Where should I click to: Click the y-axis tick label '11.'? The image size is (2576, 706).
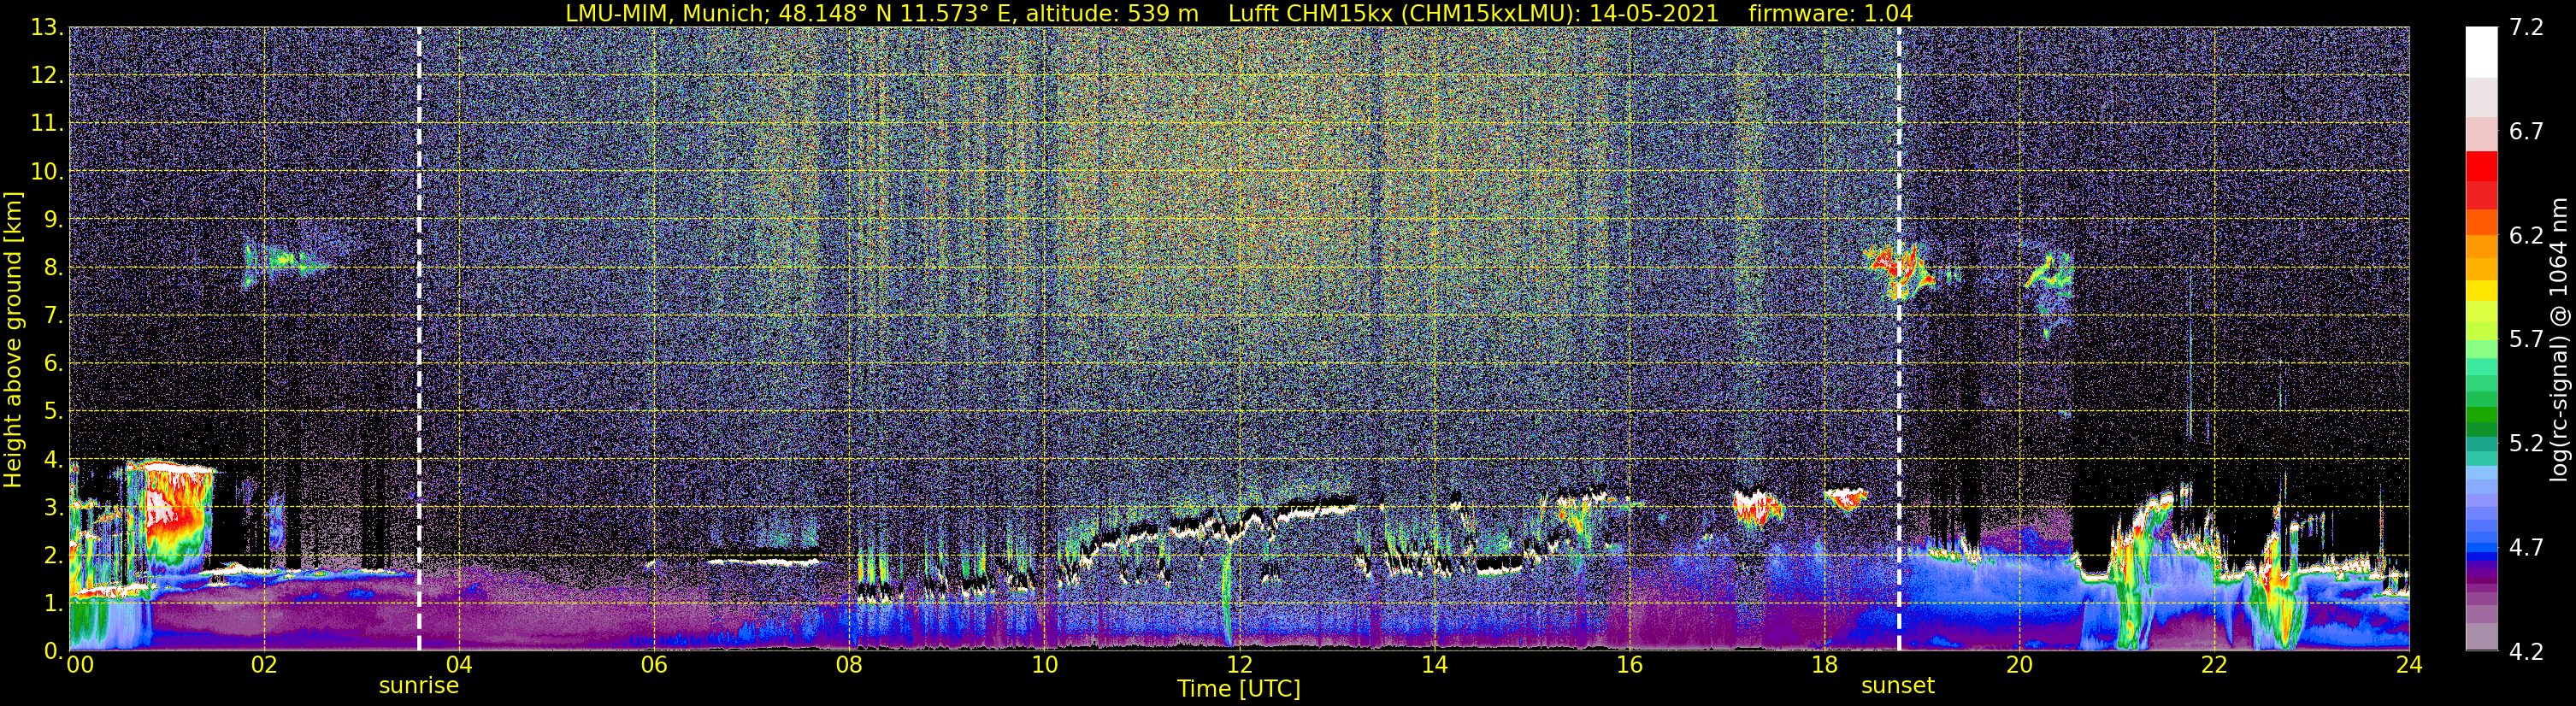click(46, 124)
